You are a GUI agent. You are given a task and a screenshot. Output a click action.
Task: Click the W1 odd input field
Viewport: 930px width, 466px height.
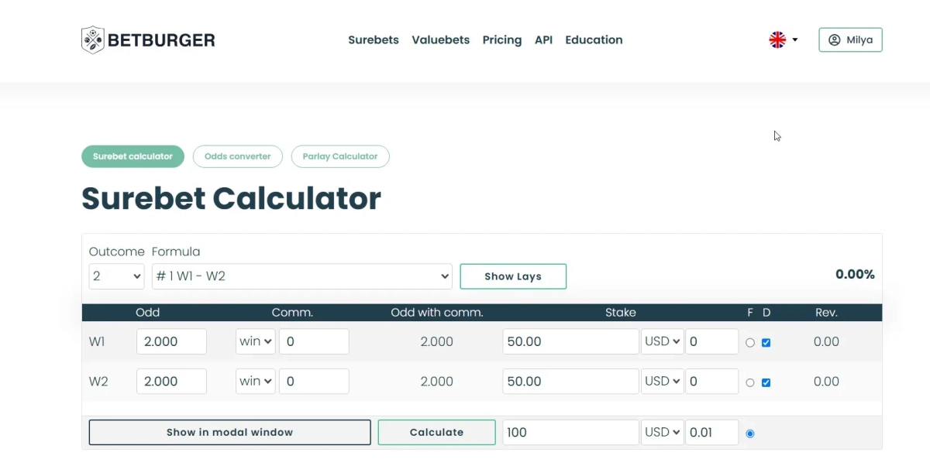pyautogui.click(x=171, y=341)
